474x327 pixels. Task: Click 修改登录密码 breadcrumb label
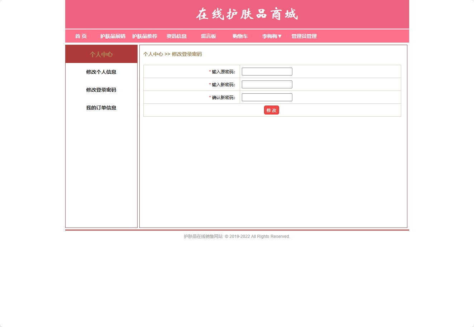[186, 54]
